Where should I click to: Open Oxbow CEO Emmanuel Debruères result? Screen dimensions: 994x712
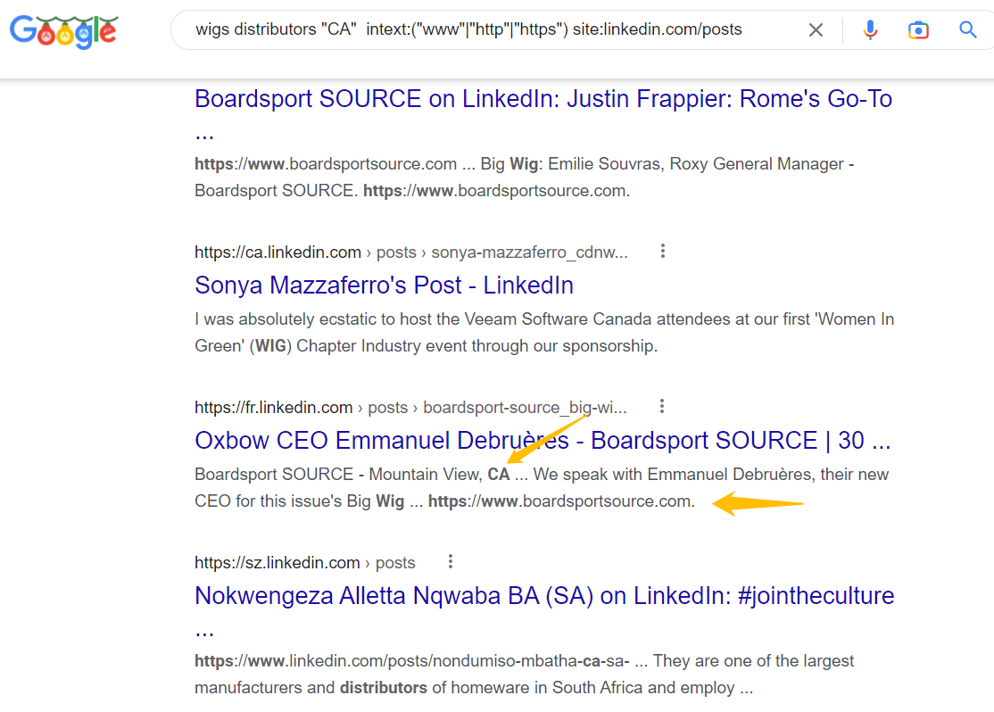point(543,441)
